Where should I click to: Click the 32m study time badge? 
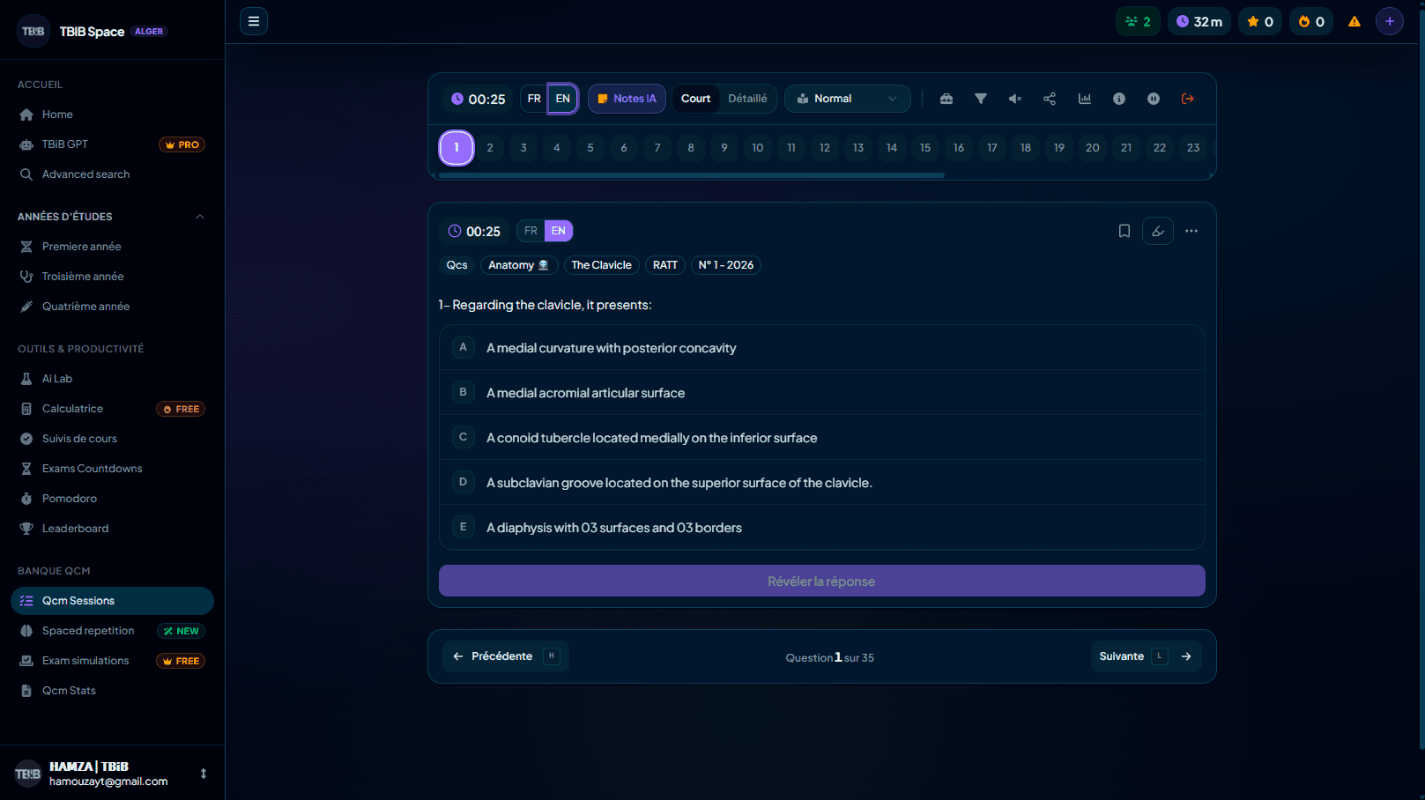pyautogui.click(x=1199, y=21)
